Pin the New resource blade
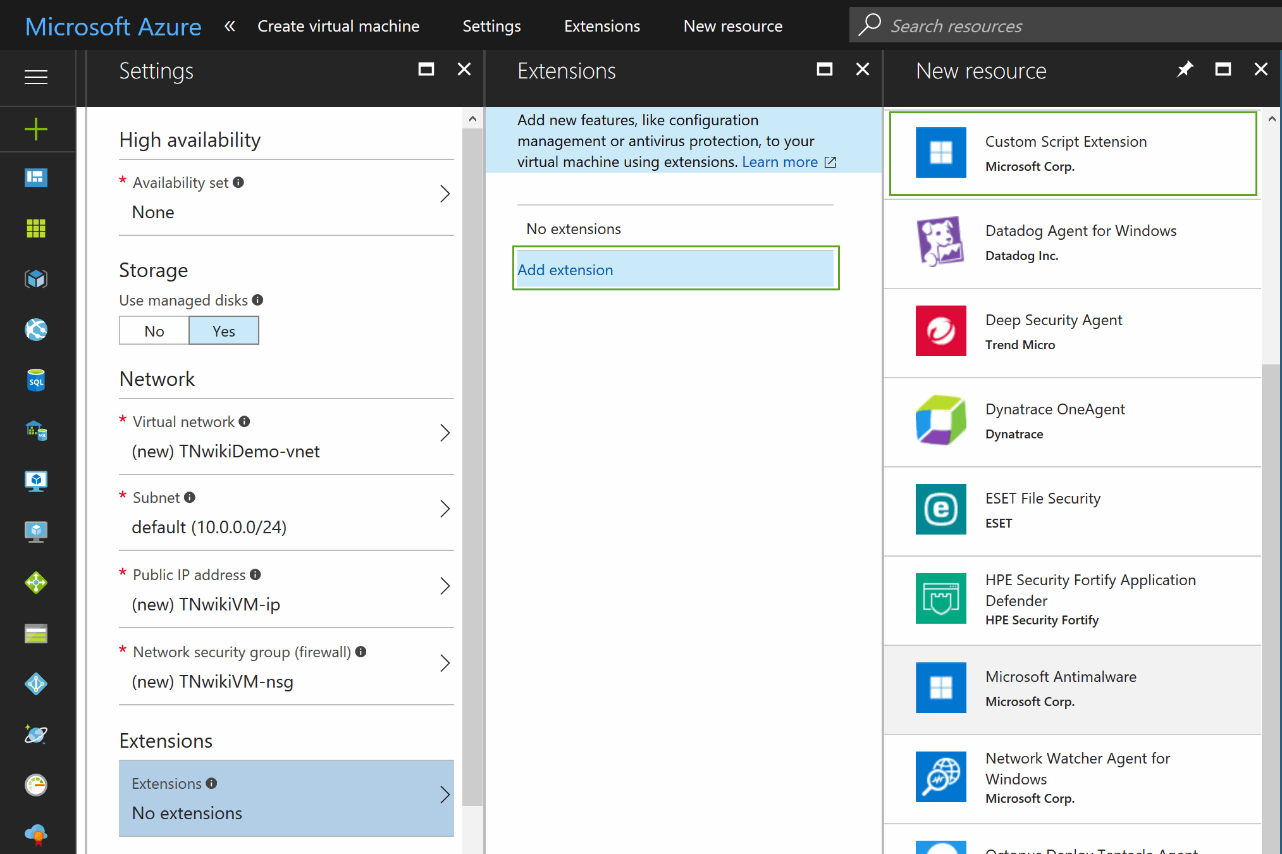 click(x=1185, y=69)
